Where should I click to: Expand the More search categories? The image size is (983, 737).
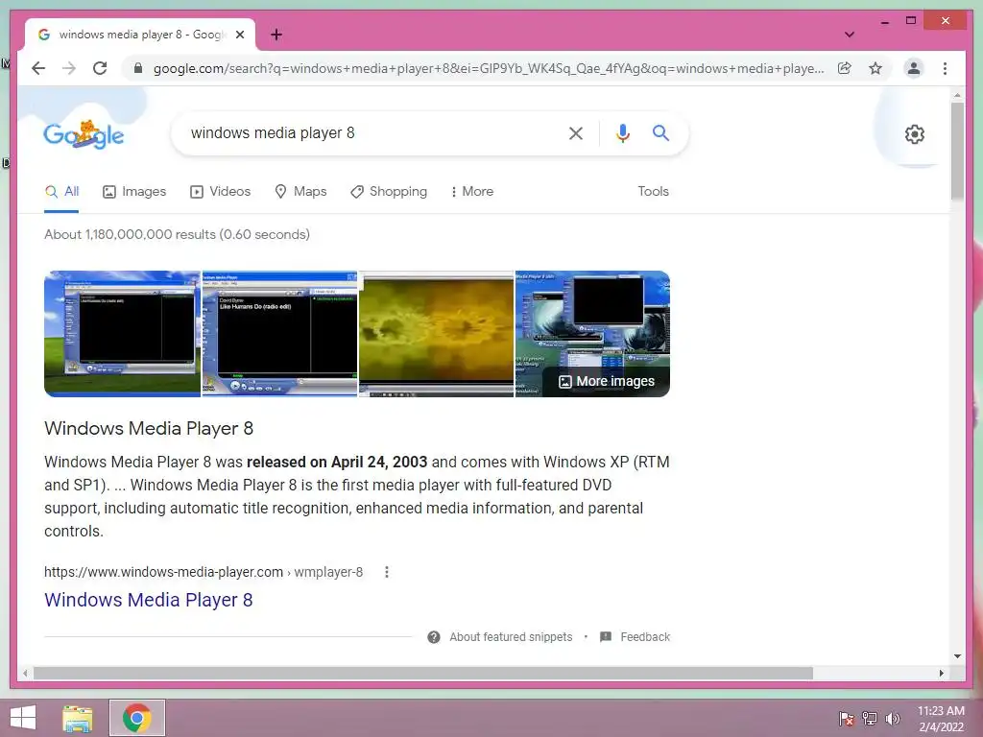(472, 192)
